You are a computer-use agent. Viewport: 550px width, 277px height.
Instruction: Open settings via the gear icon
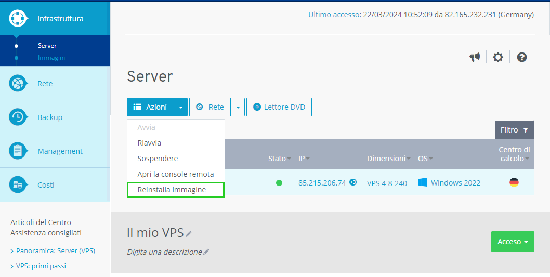[x=497, y=57]
